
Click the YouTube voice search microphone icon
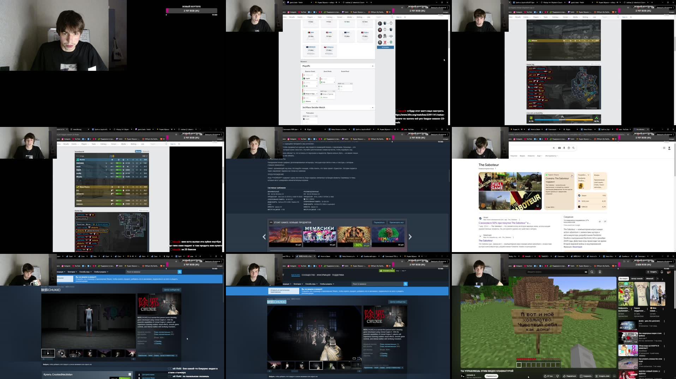point(600,272)
